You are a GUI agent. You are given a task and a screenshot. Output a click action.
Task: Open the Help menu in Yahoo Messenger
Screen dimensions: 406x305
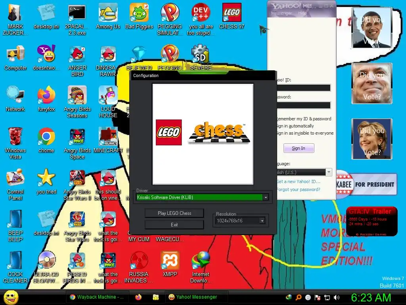302,13
